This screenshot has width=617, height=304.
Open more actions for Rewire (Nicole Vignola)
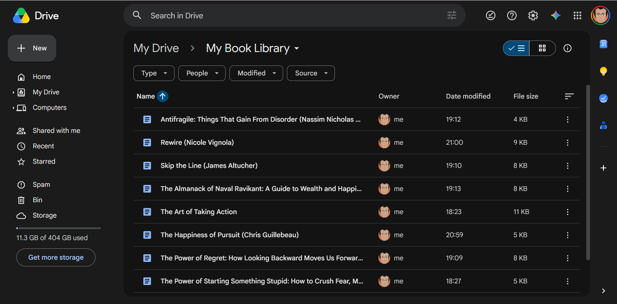(x=568, y=143)
